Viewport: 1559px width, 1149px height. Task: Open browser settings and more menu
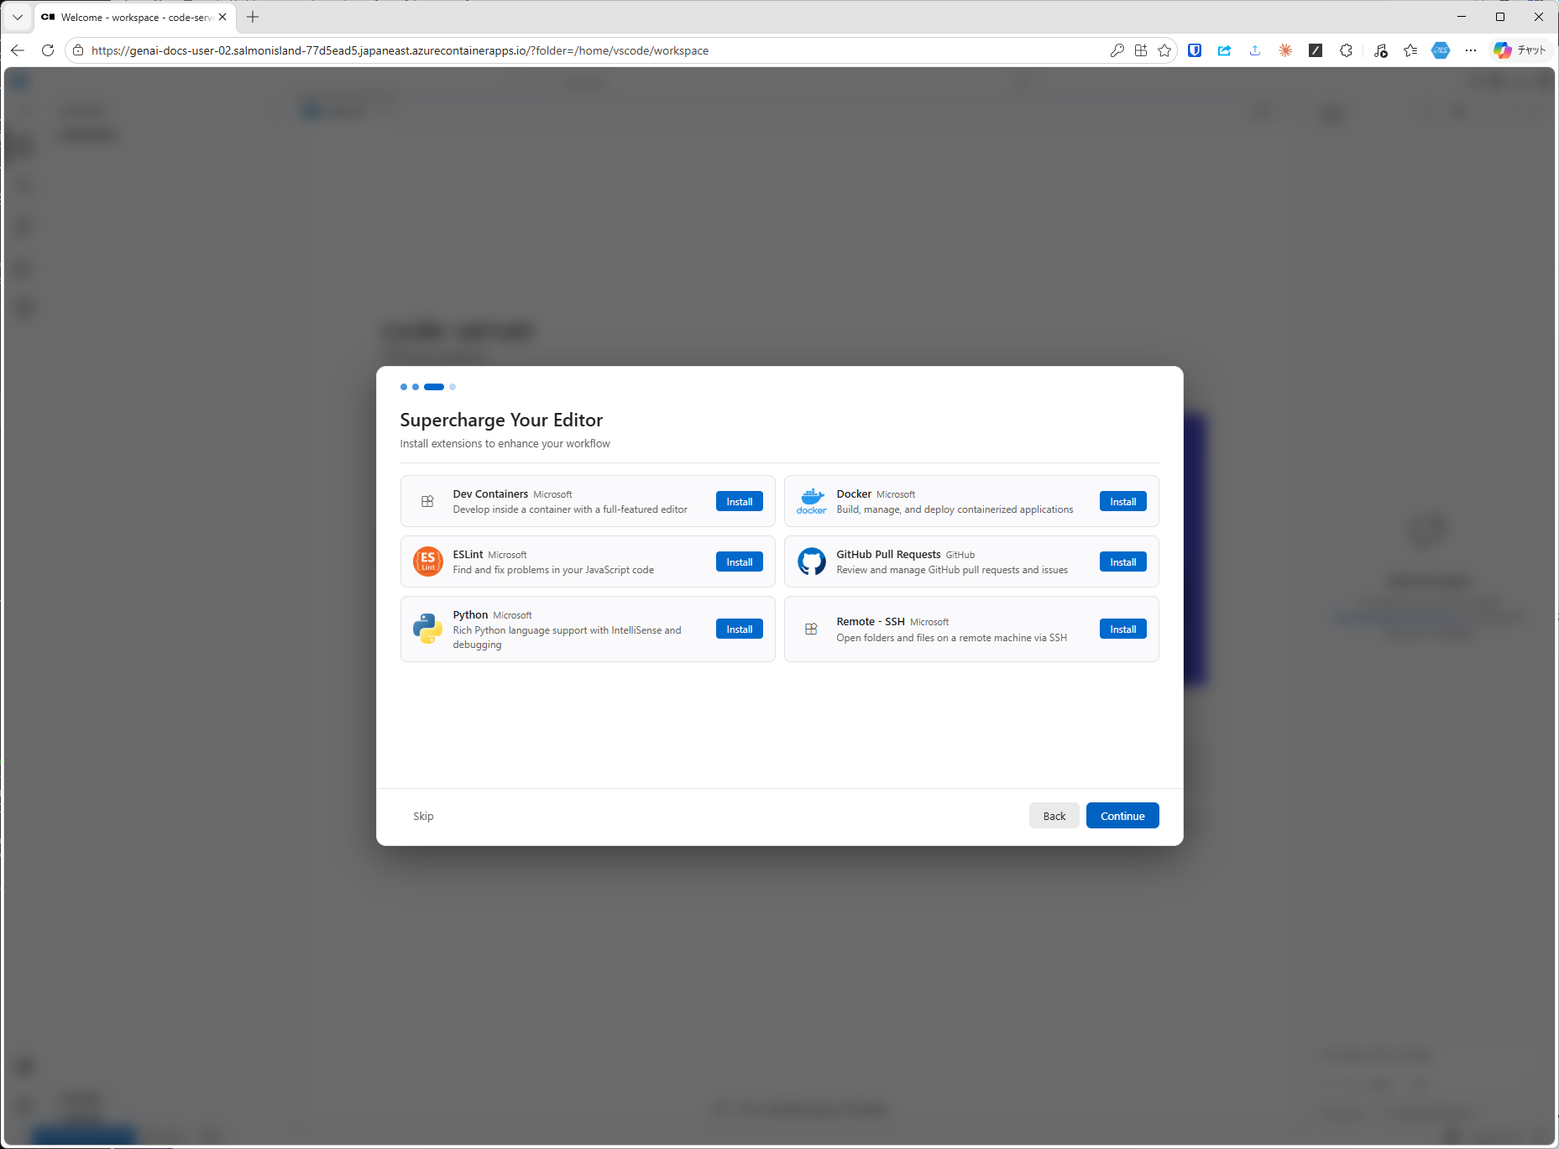coord(1470,50)
